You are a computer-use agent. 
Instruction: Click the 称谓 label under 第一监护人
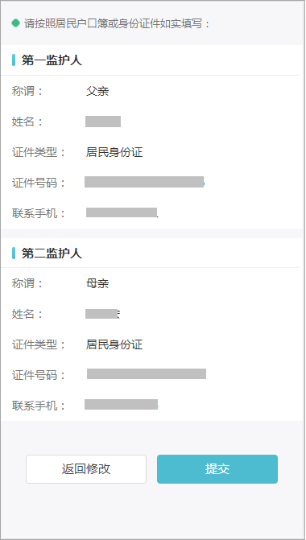[x=27, y=91]
